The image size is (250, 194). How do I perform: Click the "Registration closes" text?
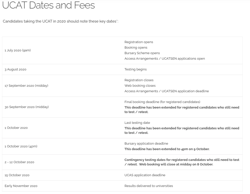[x=139, y=80]
